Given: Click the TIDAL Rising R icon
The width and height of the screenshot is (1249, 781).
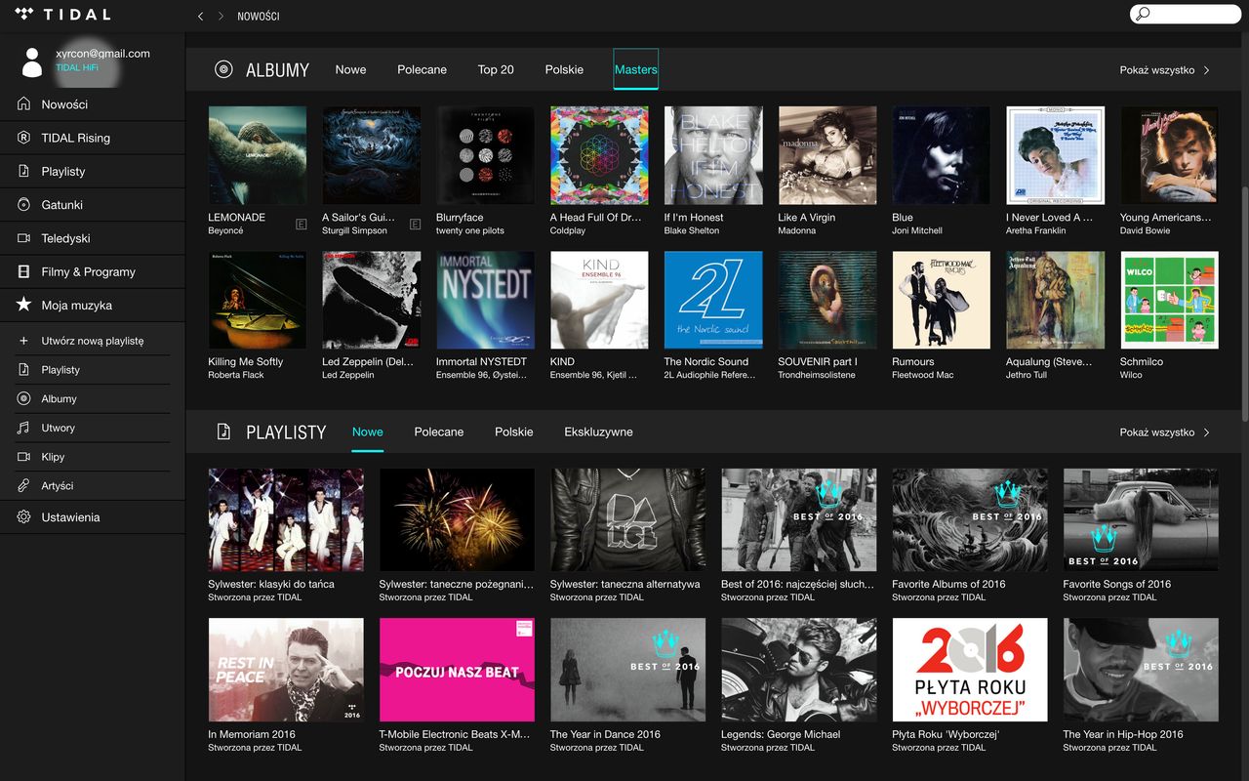Looking at the screenshot, I should pyautogui.click(x=23, y=138).
